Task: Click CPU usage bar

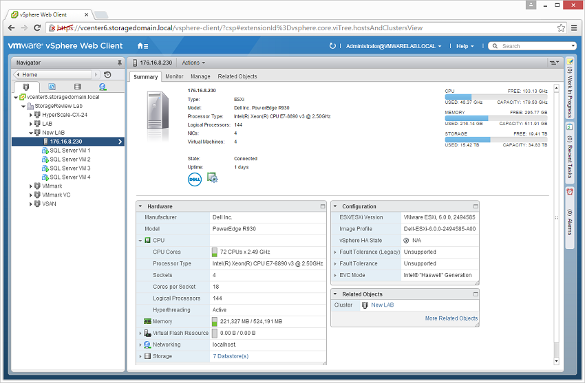Action: pos(496,97)
